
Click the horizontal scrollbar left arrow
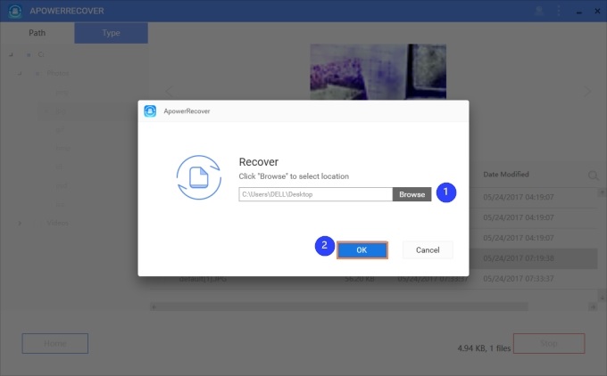[x=154, y=307]
